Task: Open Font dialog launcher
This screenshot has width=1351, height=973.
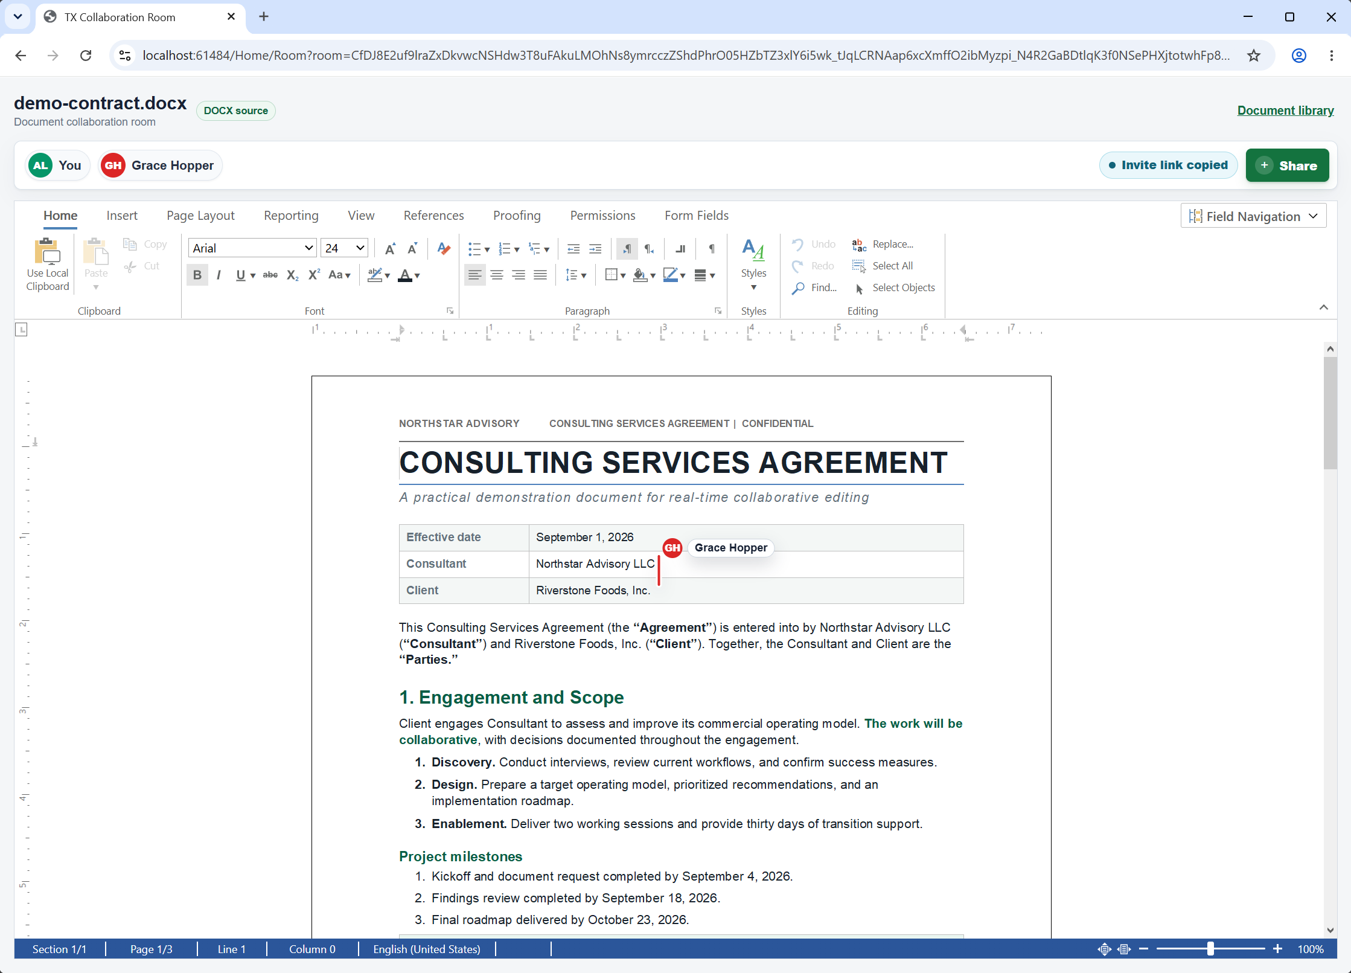Action: (x=450, y=310)
